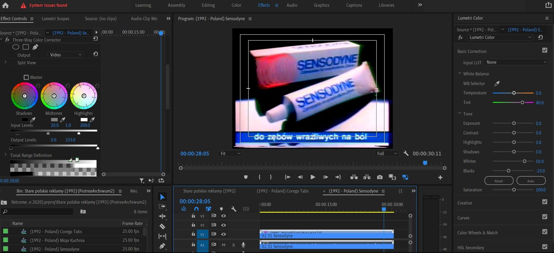The image size is (554, 253).
Task: Open the Lumetri Scopes tab
Action: (x=56, y=19)
